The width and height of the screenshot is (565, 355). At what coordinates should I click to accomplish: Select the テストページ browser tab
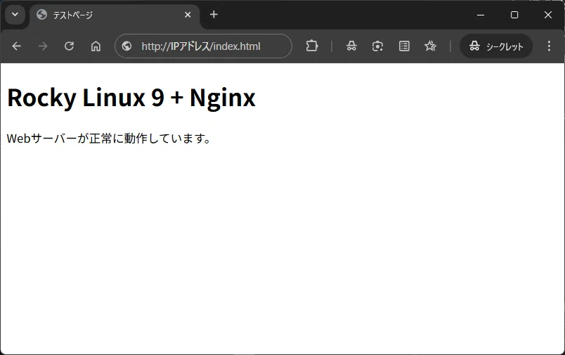[x=115, y=15]
